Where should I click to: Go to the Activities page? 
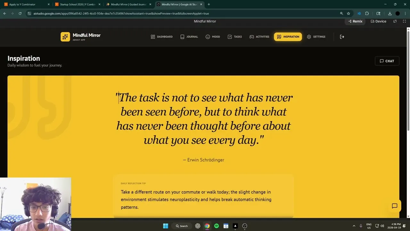[259, 37]
